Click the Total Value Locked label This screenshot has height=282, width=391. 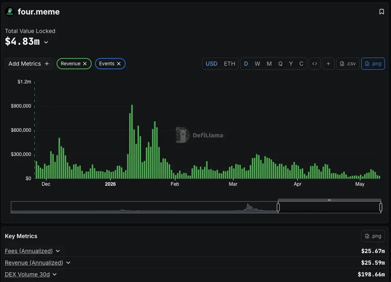click(30, 31)
